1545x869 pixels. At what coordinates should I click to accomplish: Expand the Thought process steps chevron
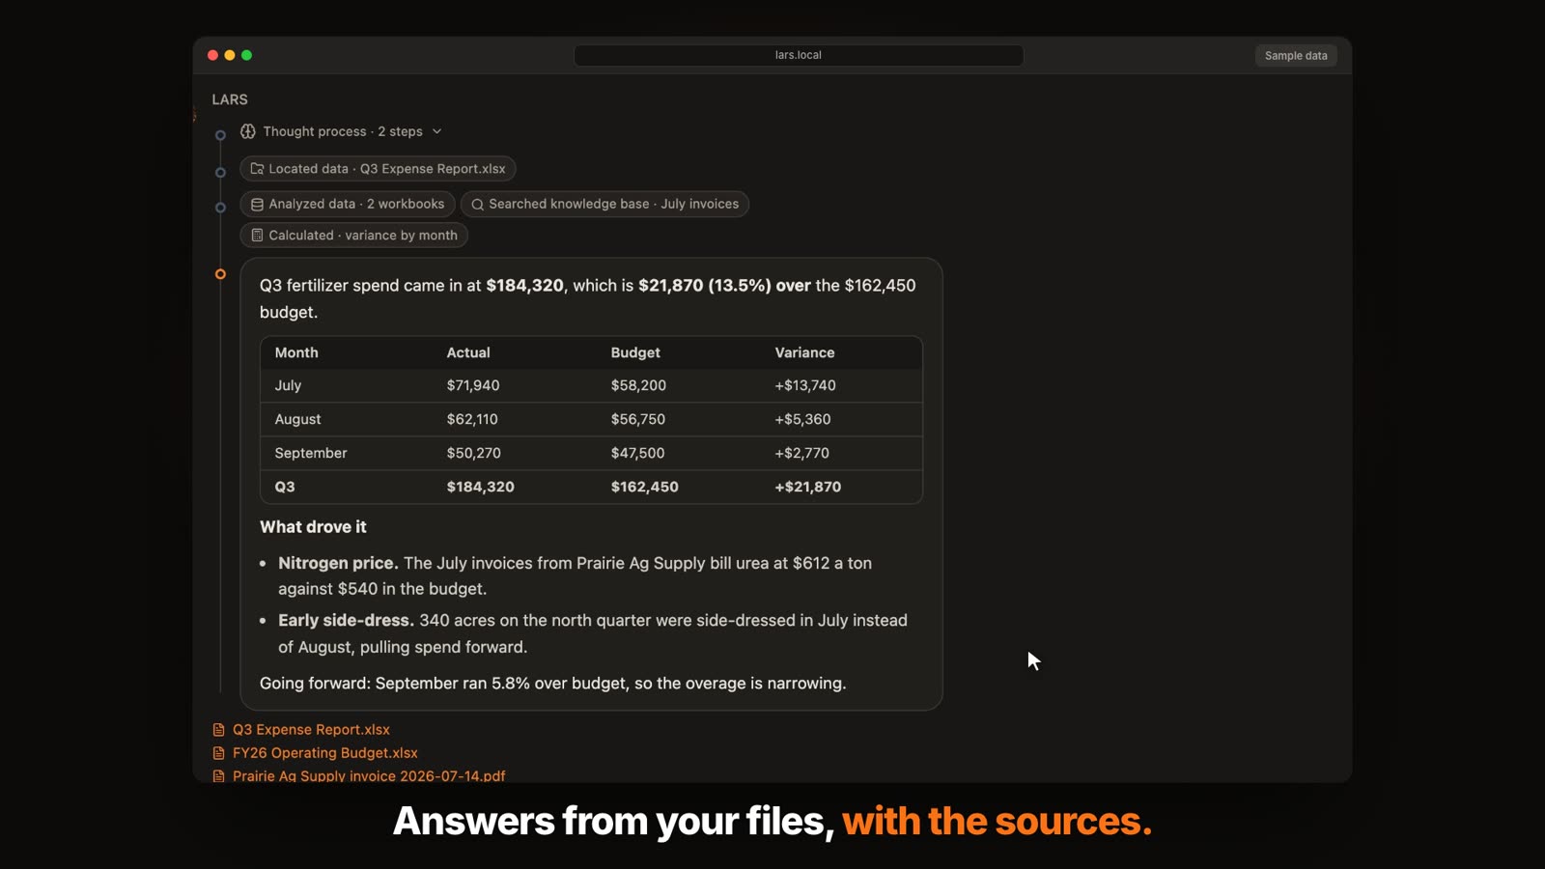[436, 131]
